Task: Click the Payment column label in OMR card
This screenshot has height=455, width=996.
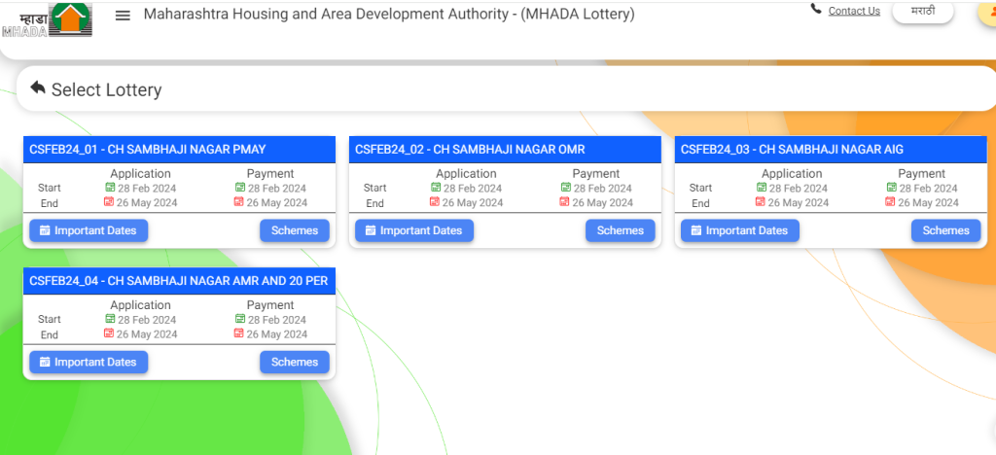Action: coord(596,174)
